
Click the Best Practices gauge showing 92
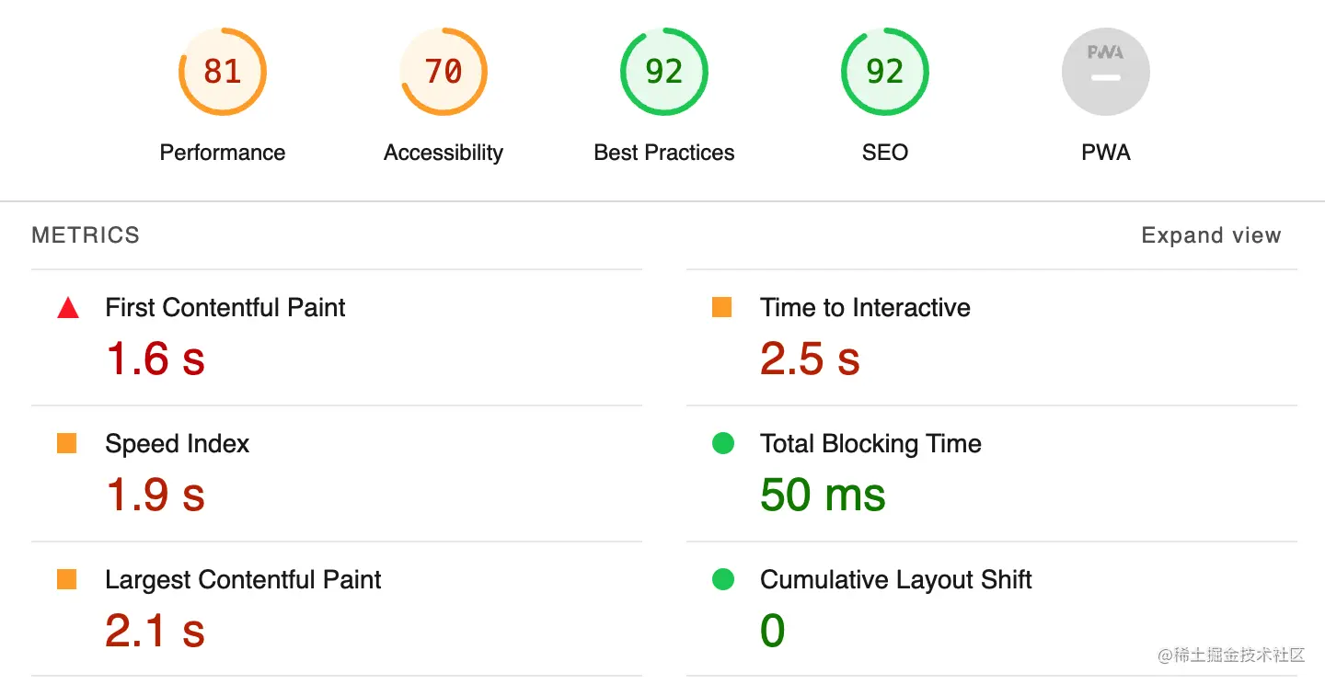coord(663,72)
